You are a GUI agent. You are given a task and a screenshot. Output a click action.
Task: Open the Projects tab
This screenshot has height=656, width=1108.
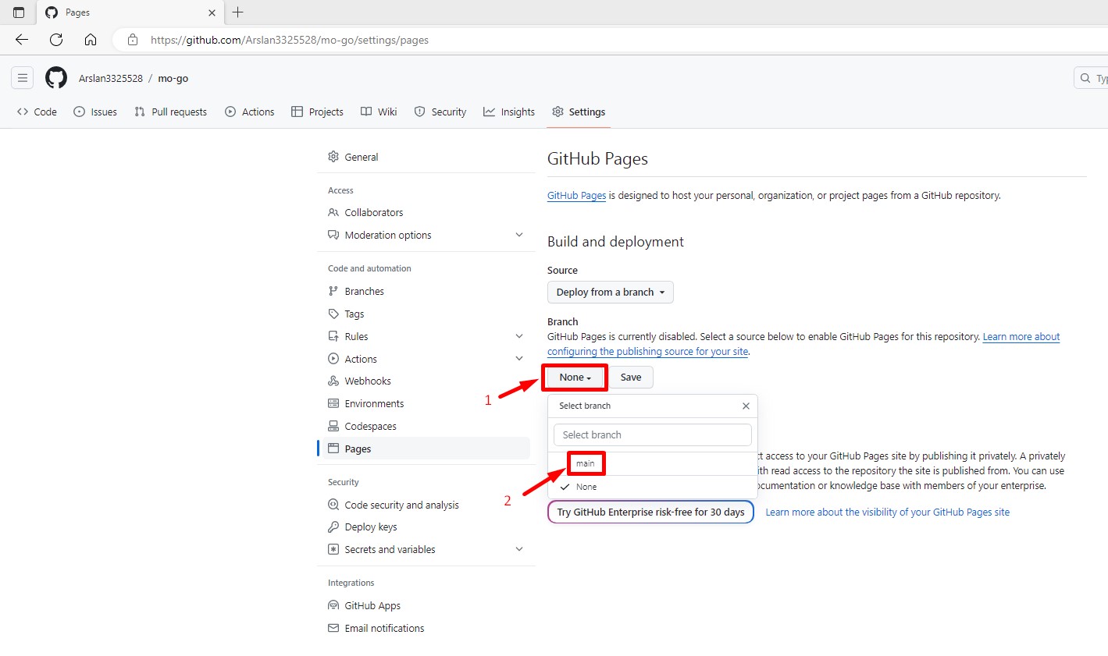tap(317, 112)
